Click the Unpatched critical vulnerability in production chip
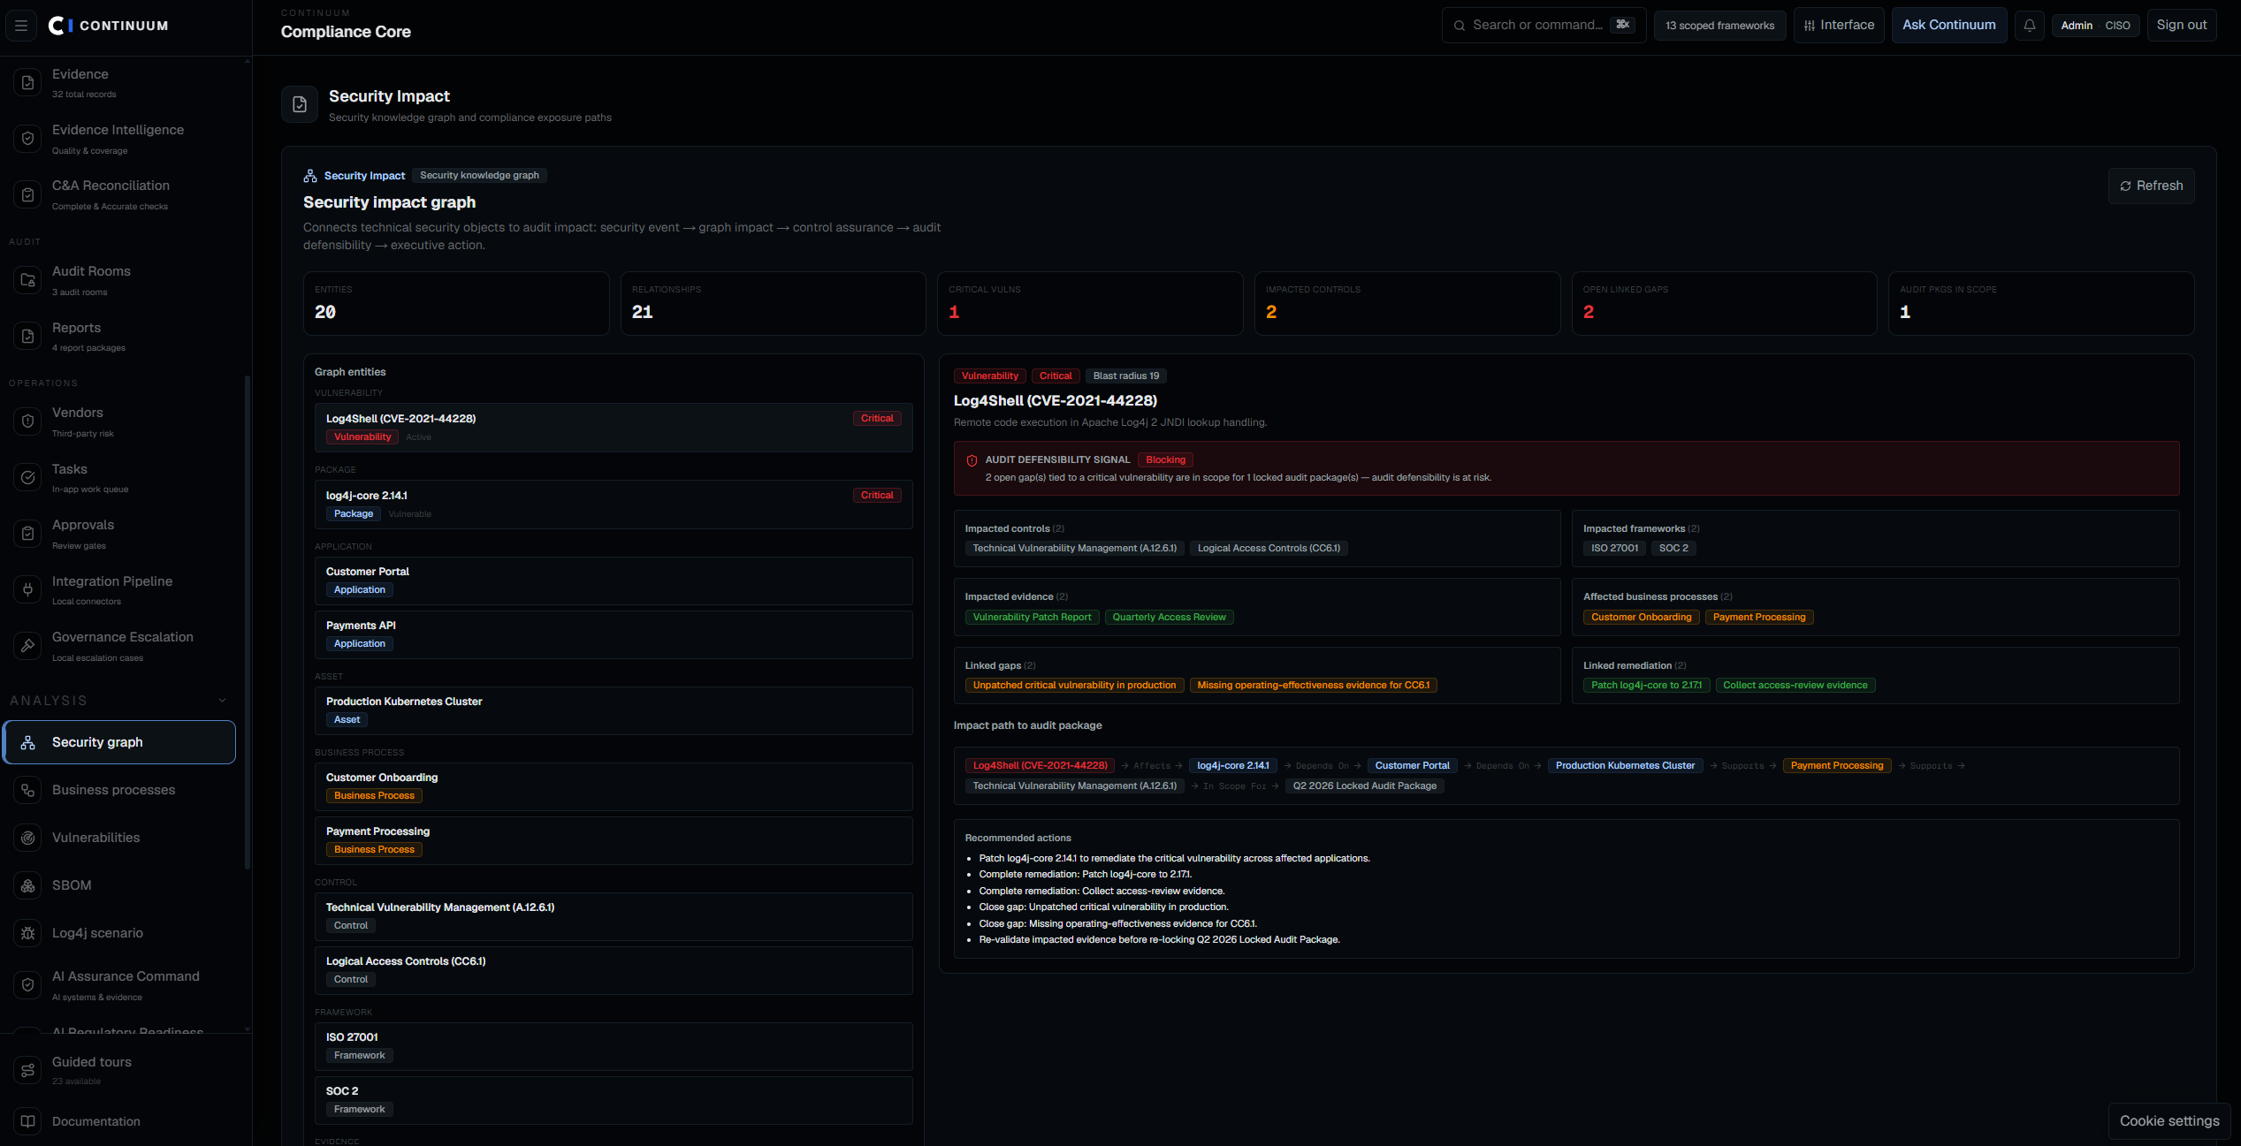Screen dimensions: 2241x1146 1074,686
